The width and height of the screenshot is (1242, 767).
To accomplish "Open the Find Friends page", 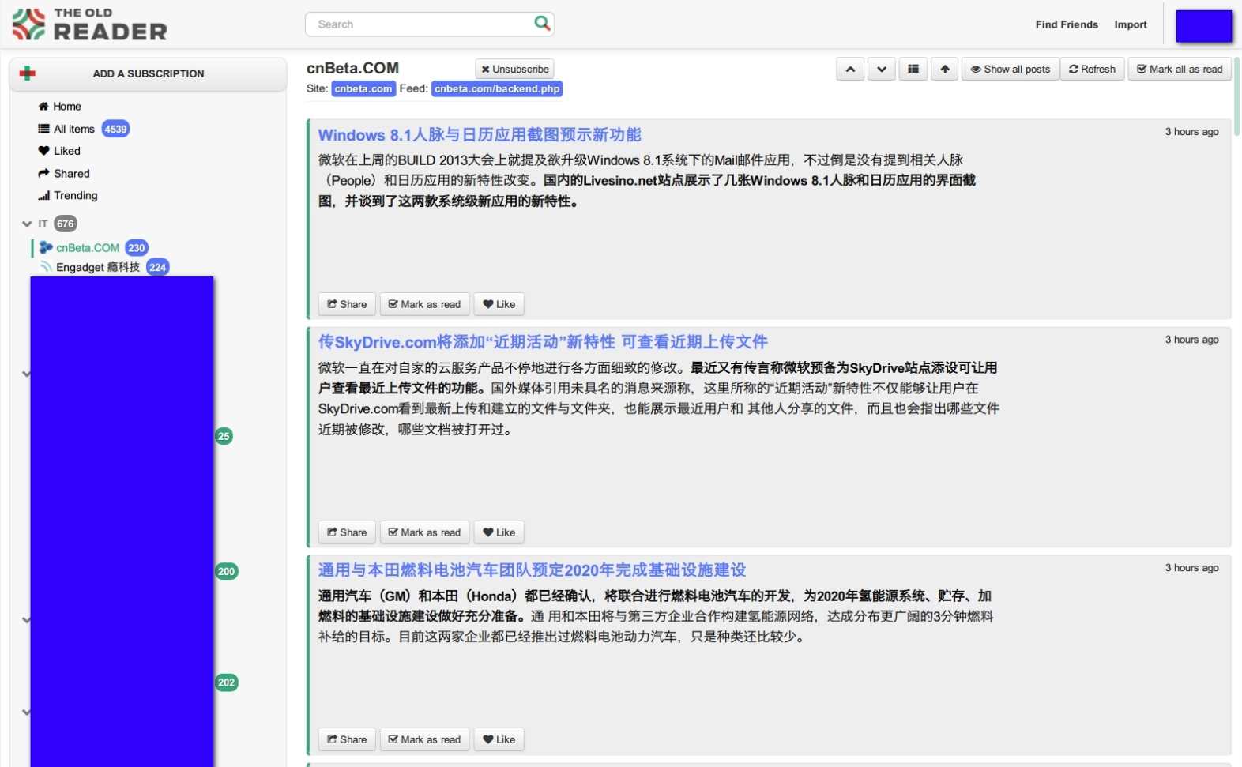I will coord(1067,24).
